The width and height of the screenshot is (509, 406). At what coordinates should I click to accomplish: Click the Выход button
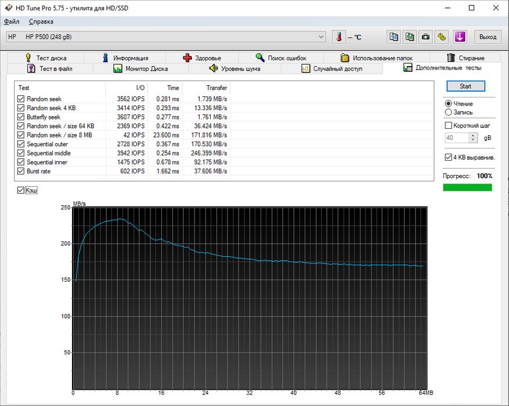(x=488, y=37)
